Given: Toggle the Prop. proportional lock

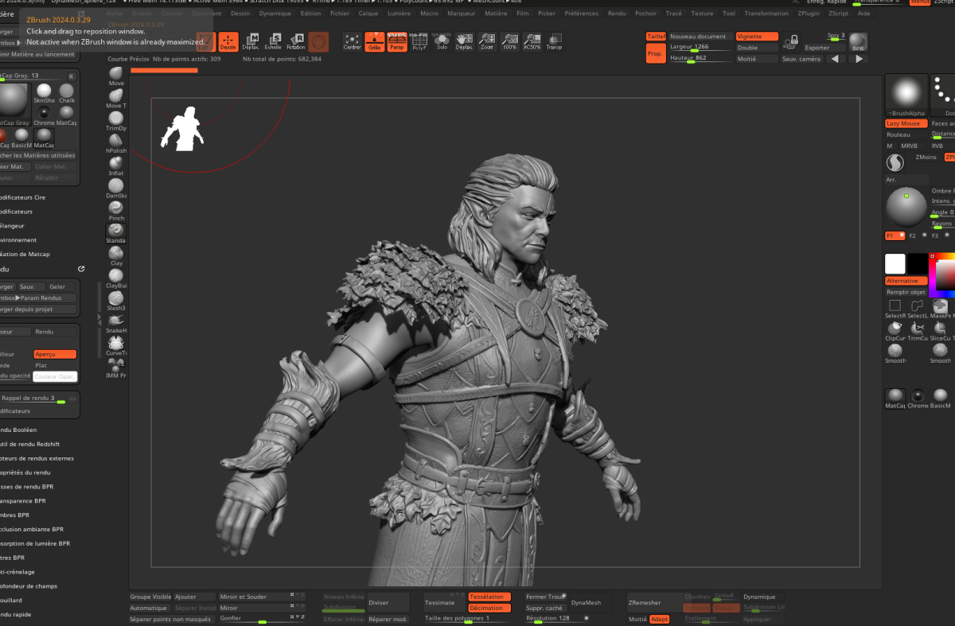Looking at the screenshot, I should 656,53.
